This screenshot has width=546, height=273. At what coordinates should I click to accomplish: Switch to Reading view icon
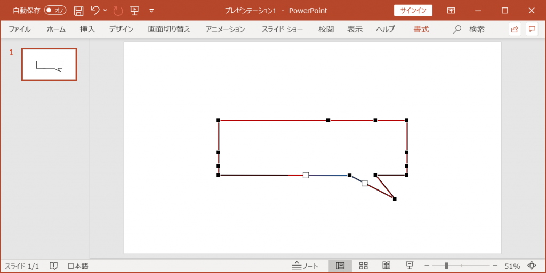[x=386, y=266]
